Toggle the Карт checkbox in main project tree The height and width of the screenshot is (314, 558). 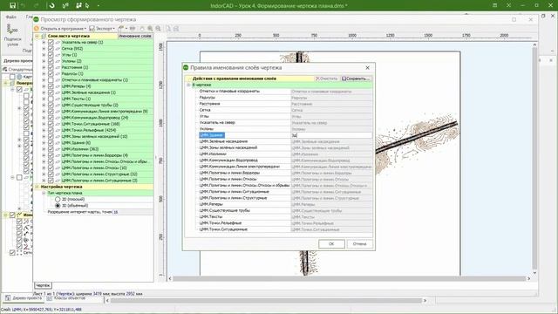point(12,77)
